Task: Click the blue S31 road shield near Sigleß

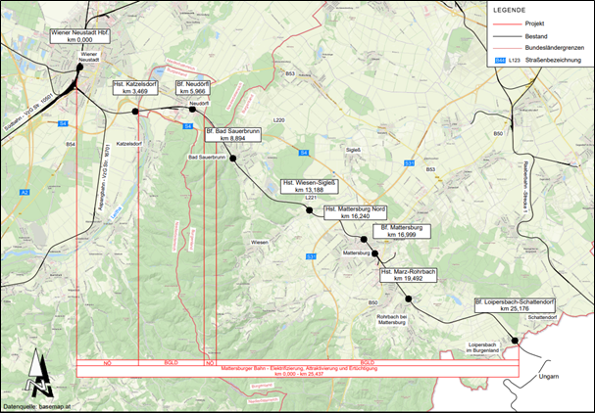Action: click(x=409, y=163)
